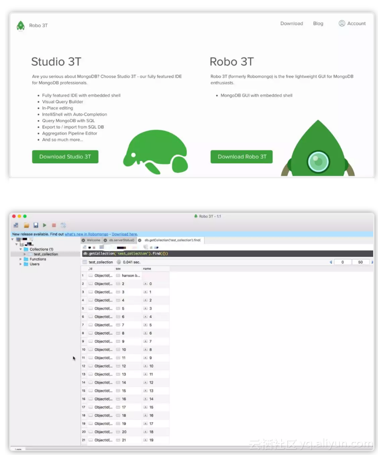Select the Users tree item
378x455 pixels.
click(x=34, y=264)
